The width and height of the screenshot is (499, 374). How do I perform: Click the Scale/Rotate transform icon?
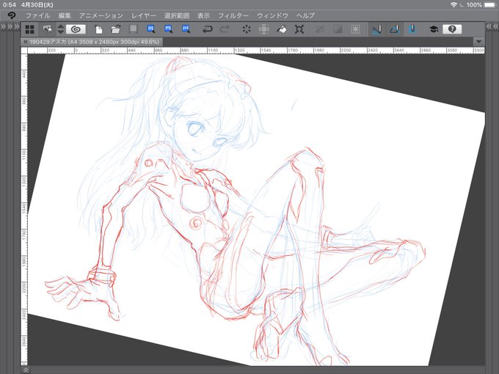299,29
